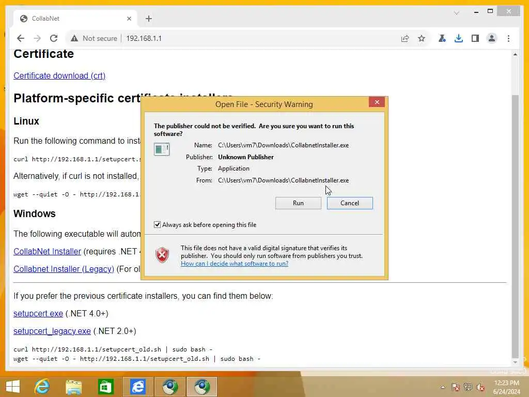
Task: Click the vertical scrollbar thumb
Action: [515, 226]
